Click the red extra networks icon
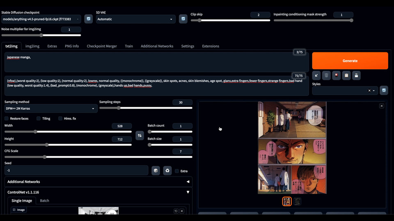Viewport: 394px width, 221px height. pos(336,75)
